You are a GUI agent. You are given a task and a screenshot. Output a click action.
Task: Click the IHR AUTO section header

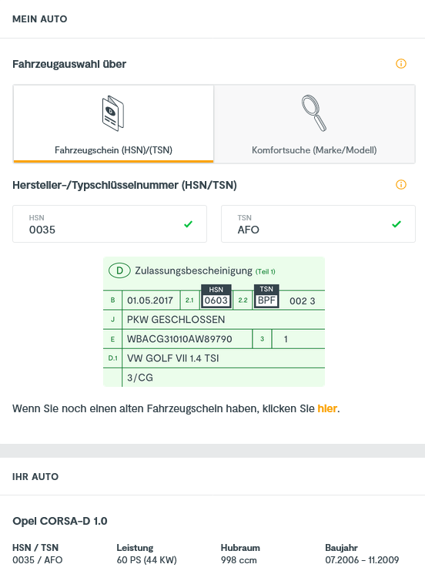35,476
